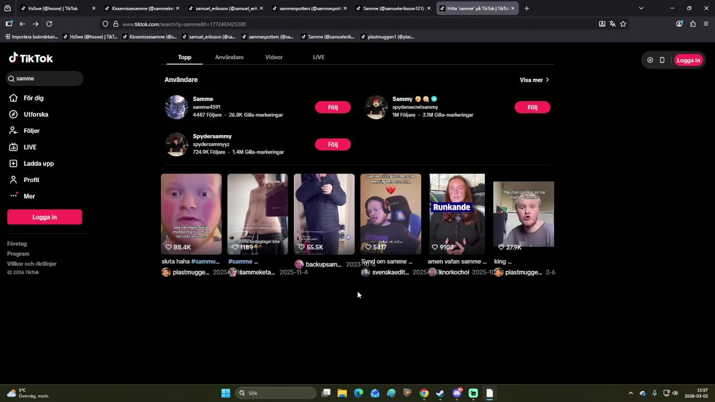Click the address bar URL
Image resolution: width=715 pixels, height=402 pixels.
184,25
